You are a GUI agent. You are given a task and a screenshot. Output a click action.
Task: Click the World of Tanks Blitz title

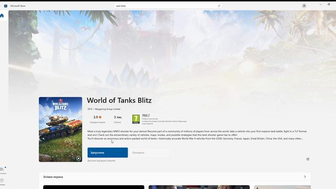(x=119, y=100)
